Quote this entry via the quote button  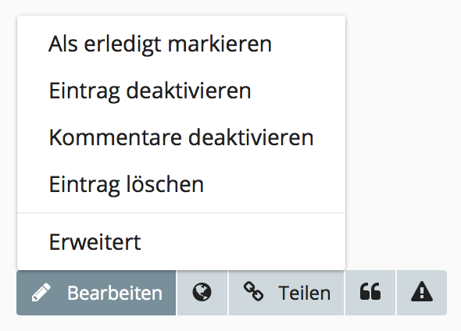[x=370, y=293]
